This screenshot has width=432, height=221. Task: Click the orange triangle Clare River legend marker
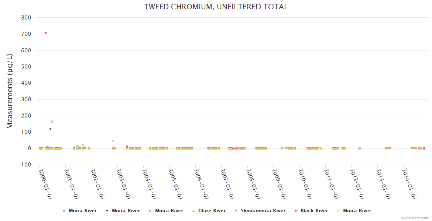point(194,211)
